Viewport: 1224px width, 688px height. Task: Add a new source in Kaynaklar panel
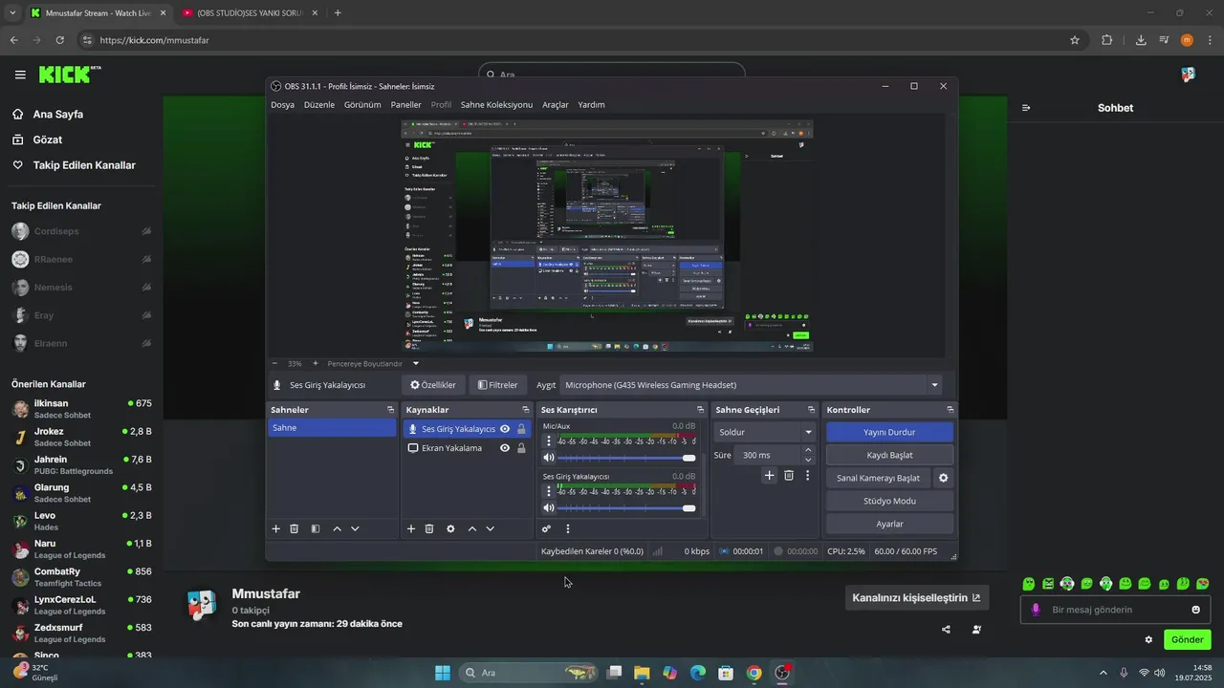(x=411, y=528)
